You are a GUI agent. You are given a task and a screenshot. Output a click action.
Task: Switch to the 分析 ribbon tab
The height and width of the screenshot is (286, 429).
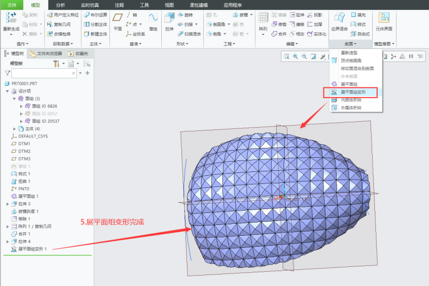(x=60, y=5)
